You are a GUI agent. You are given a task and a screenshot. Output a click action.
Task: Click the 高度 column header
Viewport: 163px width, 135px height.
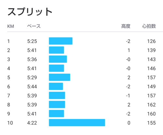126,26
